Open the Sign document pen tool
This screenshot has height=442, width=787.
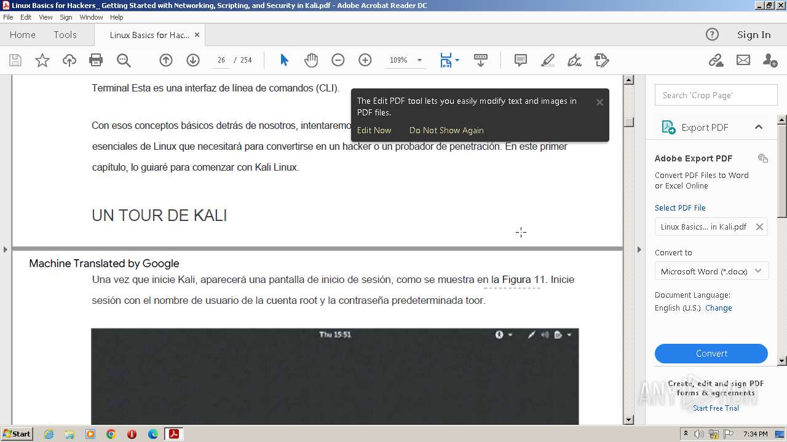coord(574,60)
